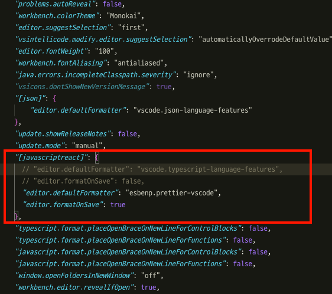Viewport: 332px width, 294px height.
Task: Select the "Monokai" theme value
Action: coord(123,16)
